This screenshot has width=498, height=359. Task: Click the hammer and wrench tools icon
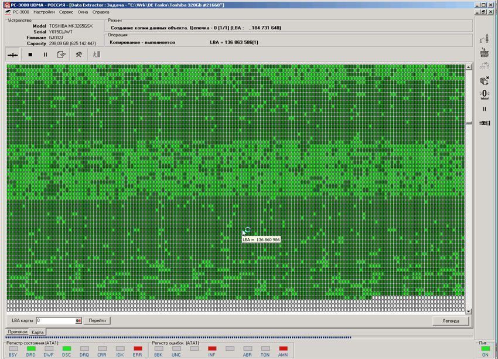pos(79,55)
